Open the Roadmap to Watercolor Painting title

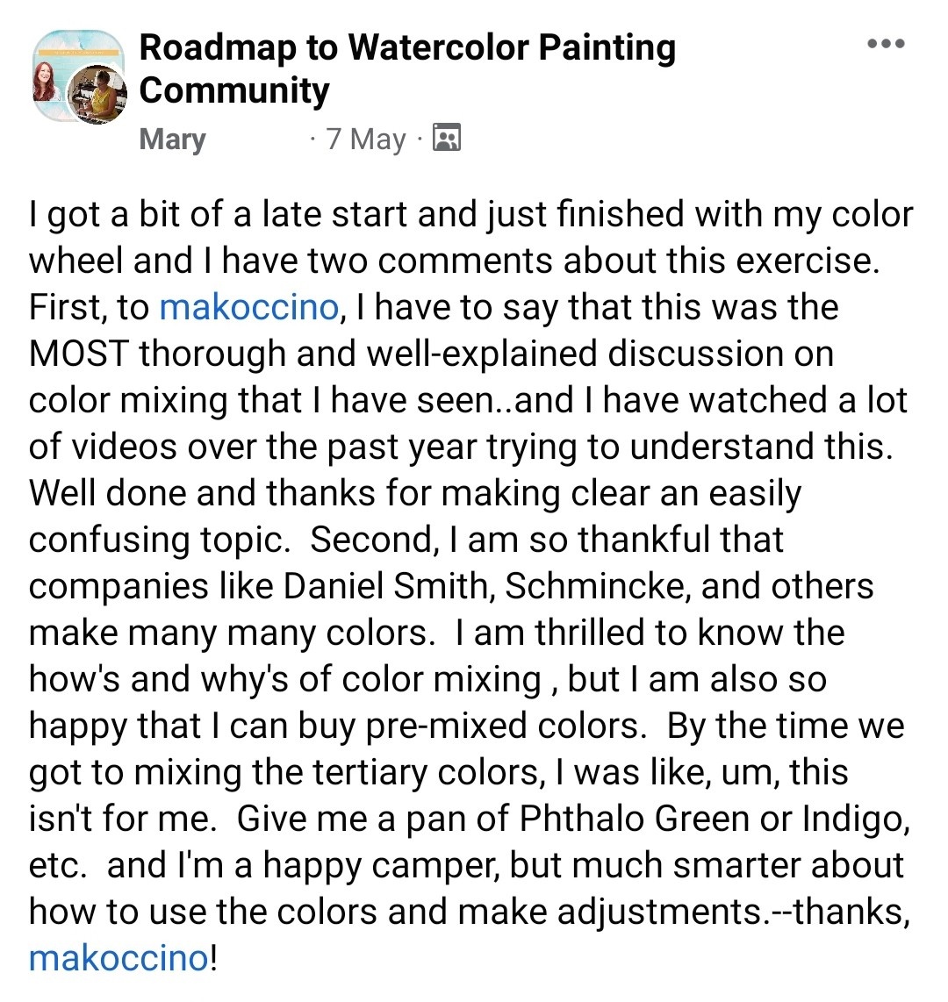click(407, 48)
